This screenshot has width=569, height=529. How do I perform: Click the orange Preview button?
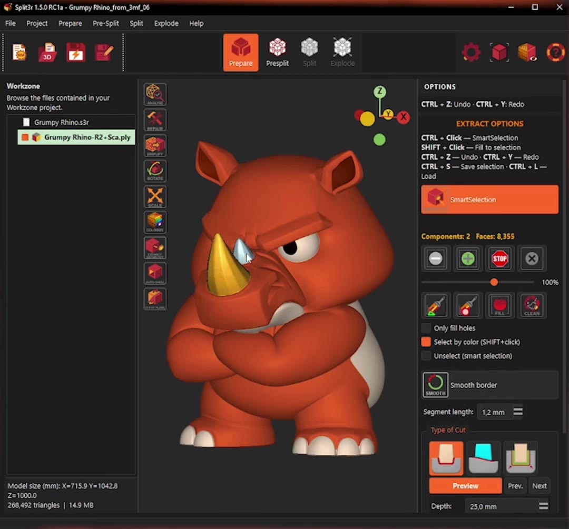(x=466, y=486)
